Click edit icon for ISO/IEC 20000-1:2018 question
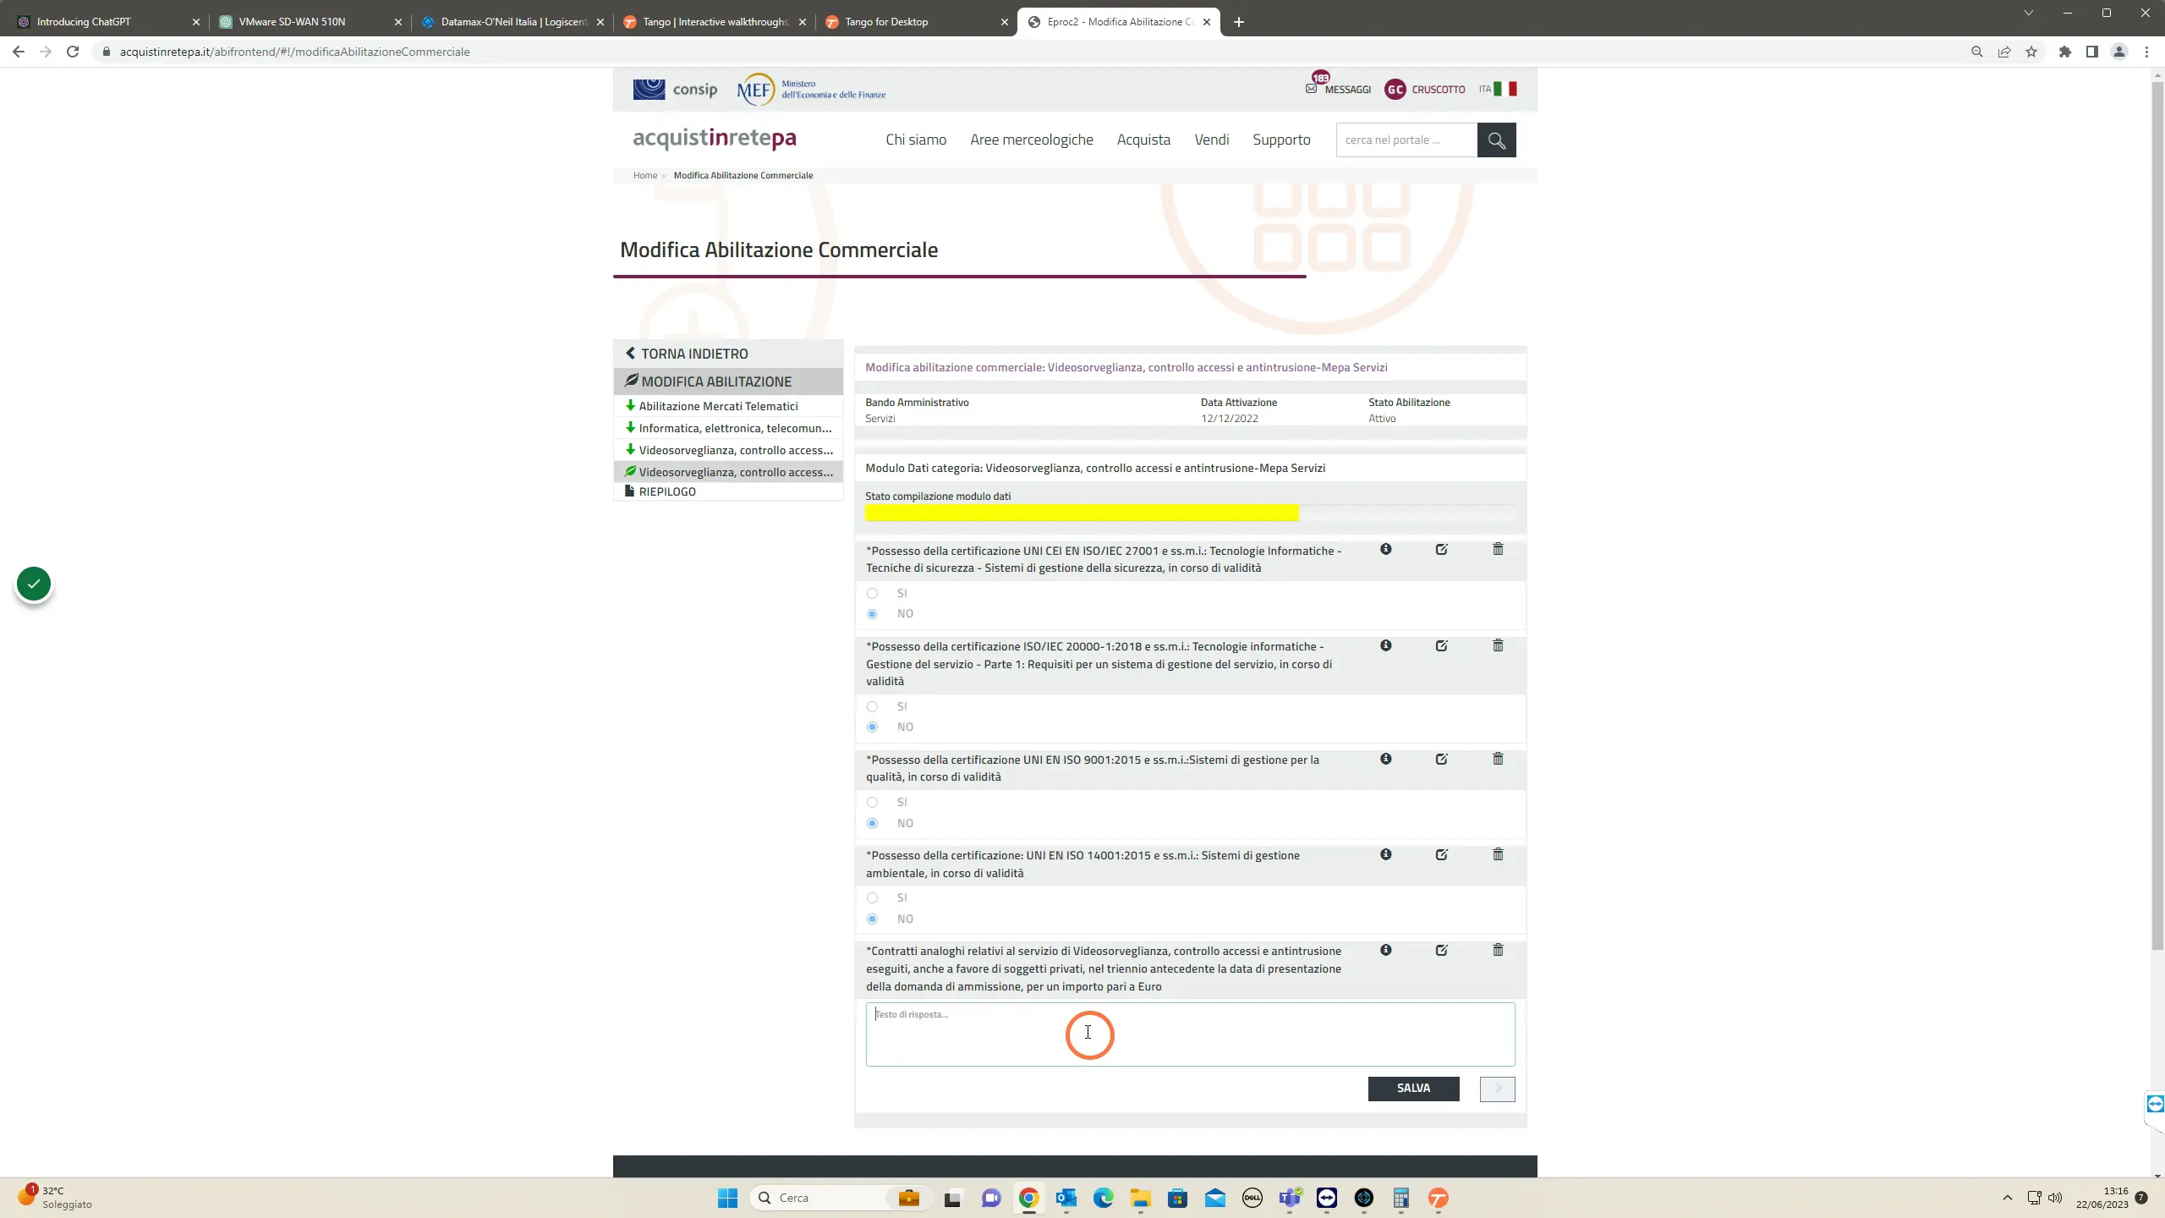Image resolution: width=2165 pixels, height=1218 pixels. click(1441, 645)
